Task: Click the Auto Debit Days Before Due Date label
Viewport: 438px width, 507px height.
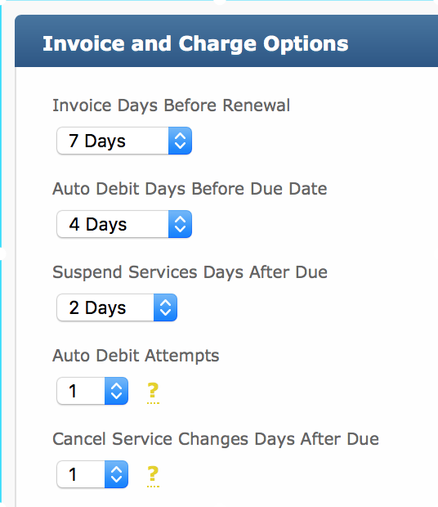Action: 190,189
